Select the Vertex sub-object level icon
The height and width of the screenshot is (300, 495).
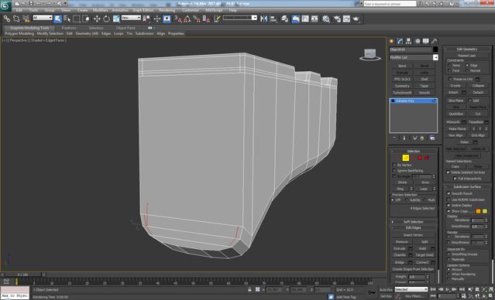(x=398, y=158)
